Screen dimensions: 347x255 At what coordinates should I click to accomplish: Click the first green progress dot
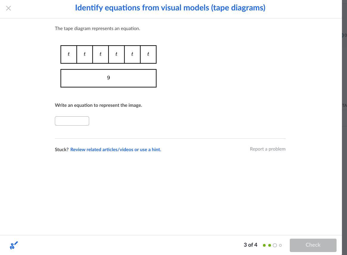(x=264, y=245)
